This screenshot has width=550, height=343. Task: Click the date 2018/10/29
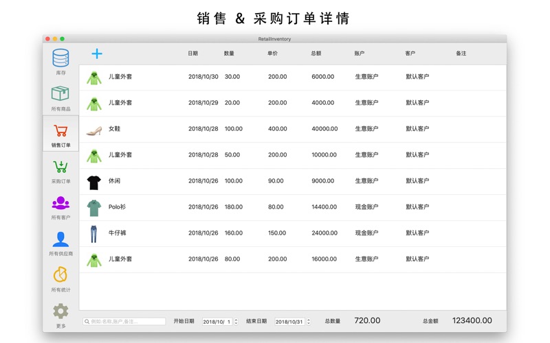(203, 102)
